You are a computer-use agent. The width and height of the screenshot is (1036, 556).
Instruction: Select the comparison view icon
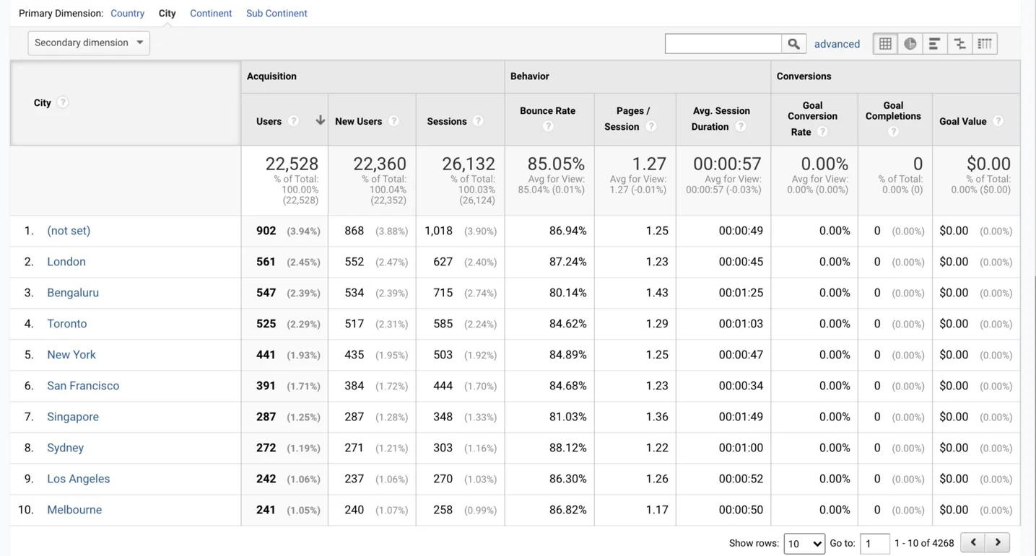(x=959, y=44)
